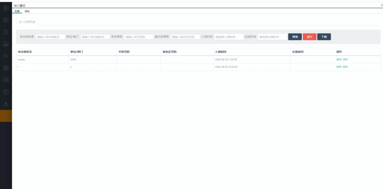Click the bar chart icon in the sidebar

coord(6,44)
